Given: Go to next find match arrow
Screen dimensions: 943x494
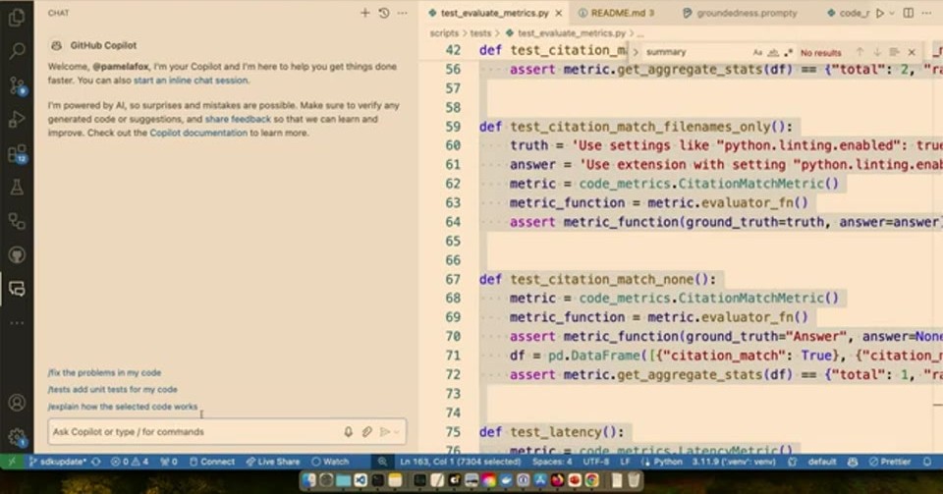Looking at the screenshot, I should (877, 52).
